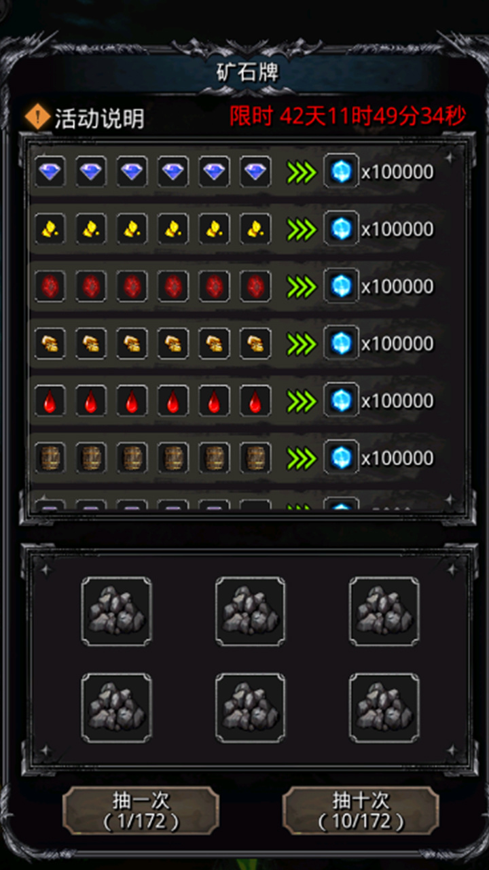Flip the bottom-left ore card
This screenshot has height=870, width=489.
tap(116, 708)
